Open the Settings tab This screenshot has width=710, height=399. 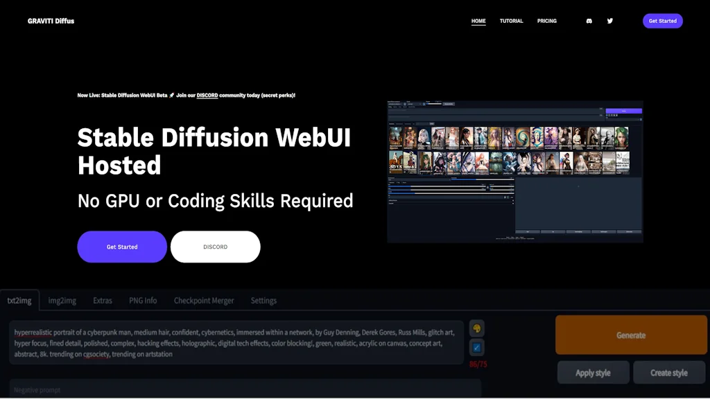pyautogui.click(x=263, y=300)
